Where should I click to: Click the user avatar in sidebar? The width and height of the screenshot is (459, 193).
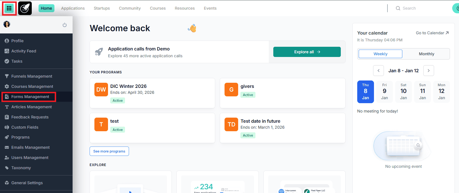coord(7,24)
